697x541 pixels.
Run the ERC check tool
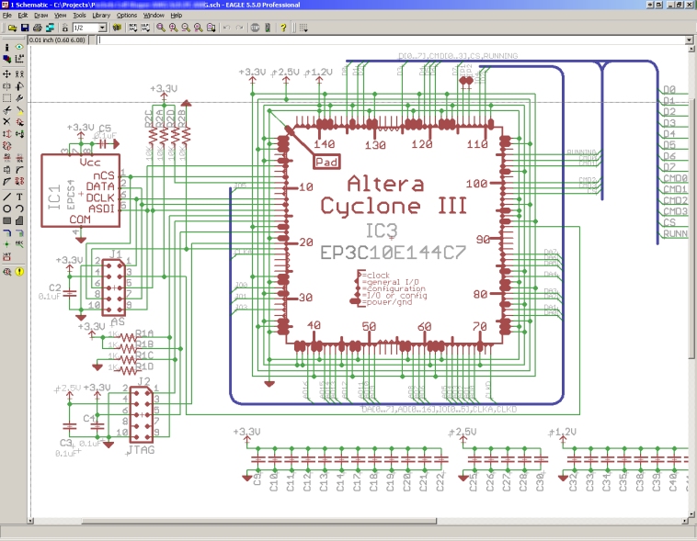click(x=6, y=272)
